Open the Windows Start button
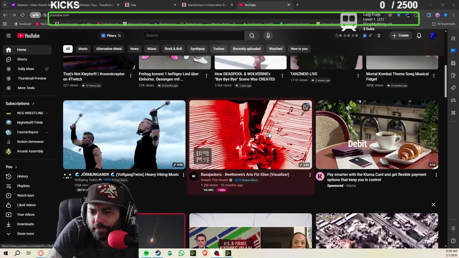Screen dimensions: 459x258 (6, 253)
